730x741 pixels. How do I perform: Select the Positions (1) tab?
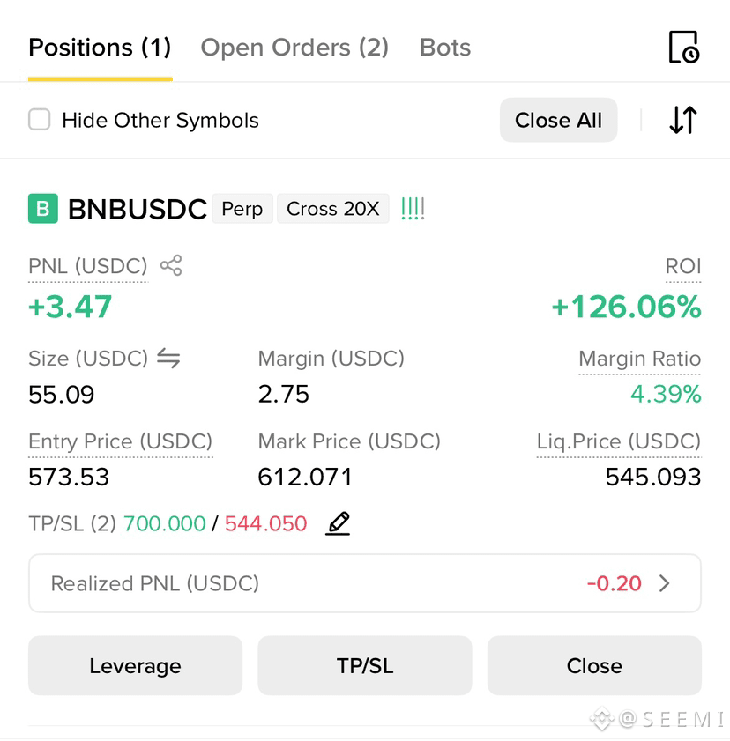point(100,48)
